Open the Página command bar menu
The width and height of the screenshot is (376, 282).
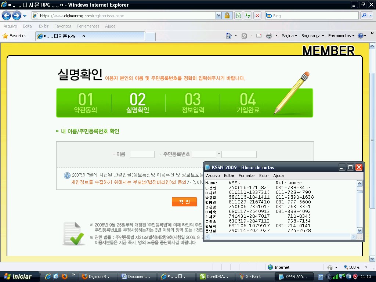point(289,36)
